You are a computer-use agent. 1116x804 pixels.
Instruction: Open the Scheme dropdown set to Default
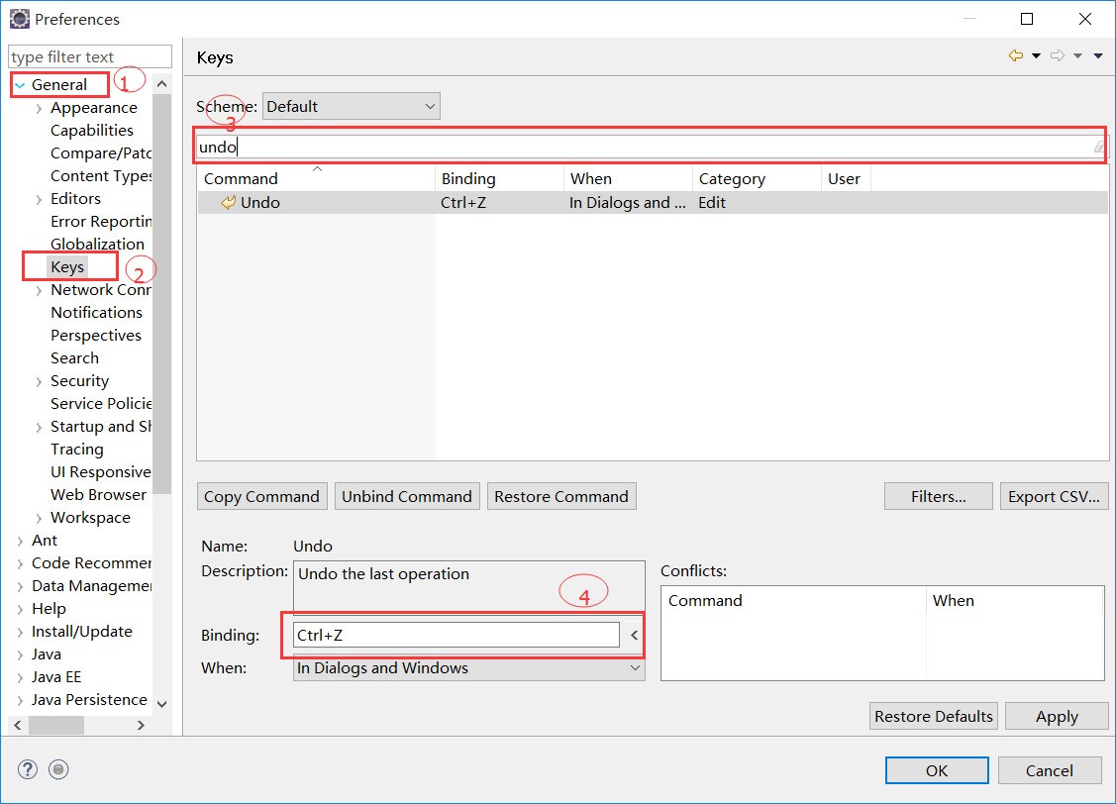pos(351,107)
